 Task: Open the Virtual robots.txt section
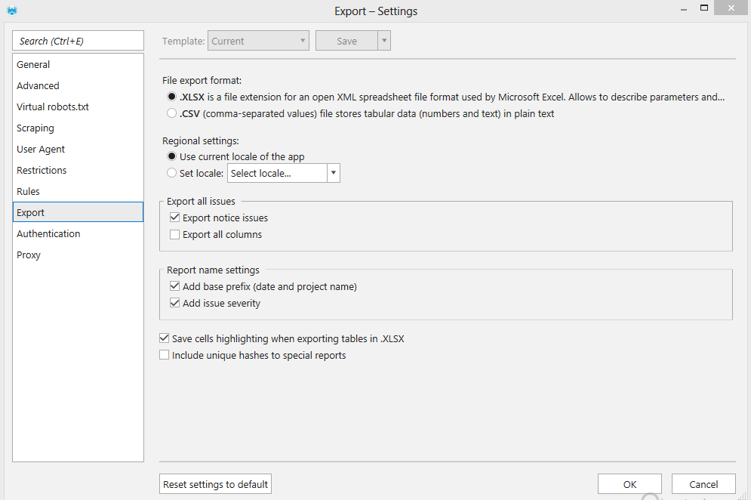coord(78,106)
